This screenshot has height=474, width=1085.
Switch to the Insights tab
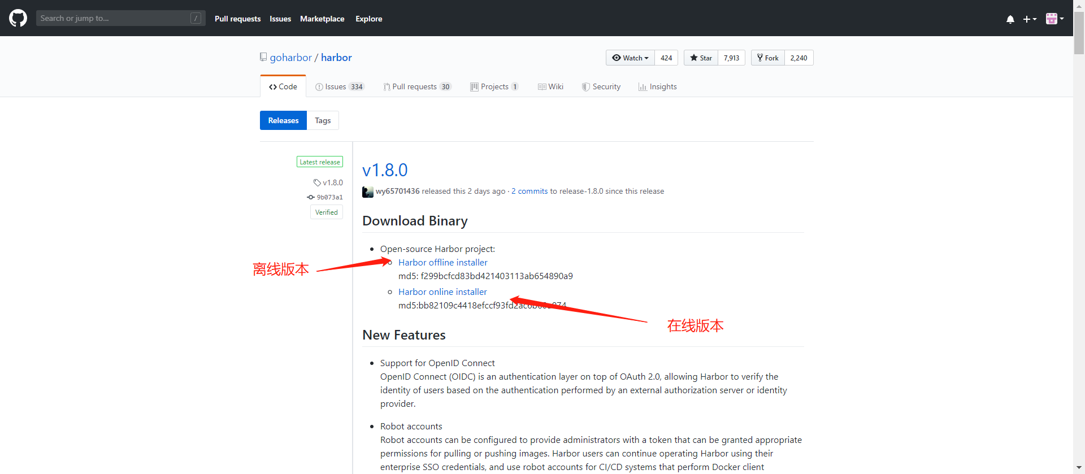657,86
